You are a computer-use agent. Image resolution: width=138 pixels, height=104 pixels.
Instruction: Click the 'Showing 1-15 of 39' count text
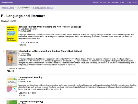click(x=8, y=21)
